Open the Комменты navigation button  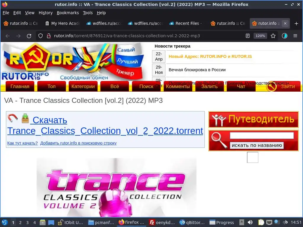(x=178, y=86)
